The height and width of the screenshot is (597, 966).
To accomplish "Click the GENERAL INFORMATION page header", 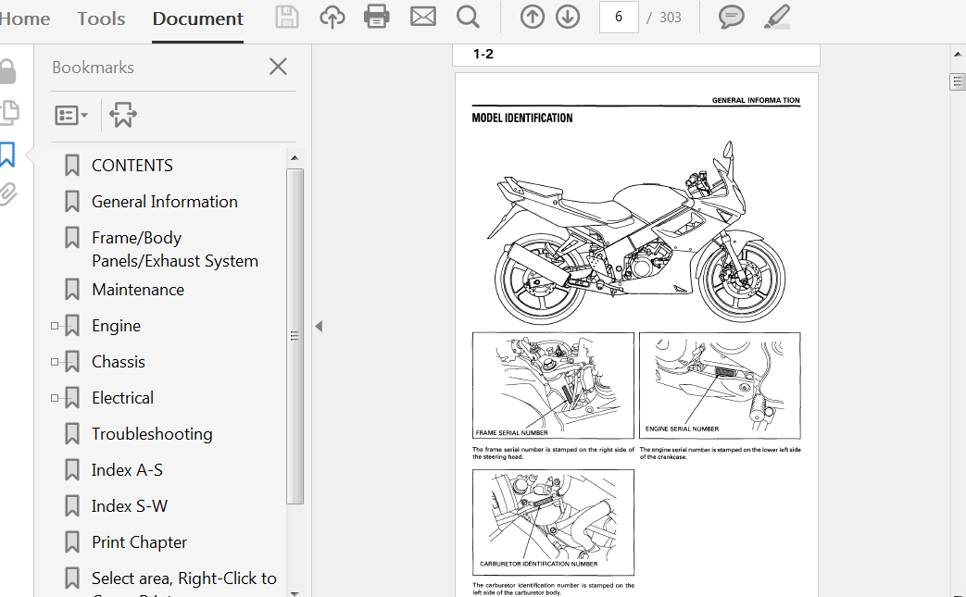I will tap(756, 100).
